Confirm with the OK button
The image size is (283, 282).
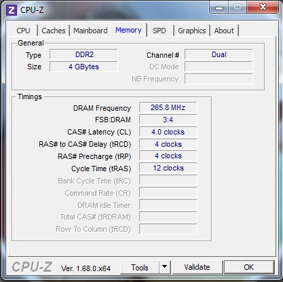pyautogui.click(x=249, y=267)
